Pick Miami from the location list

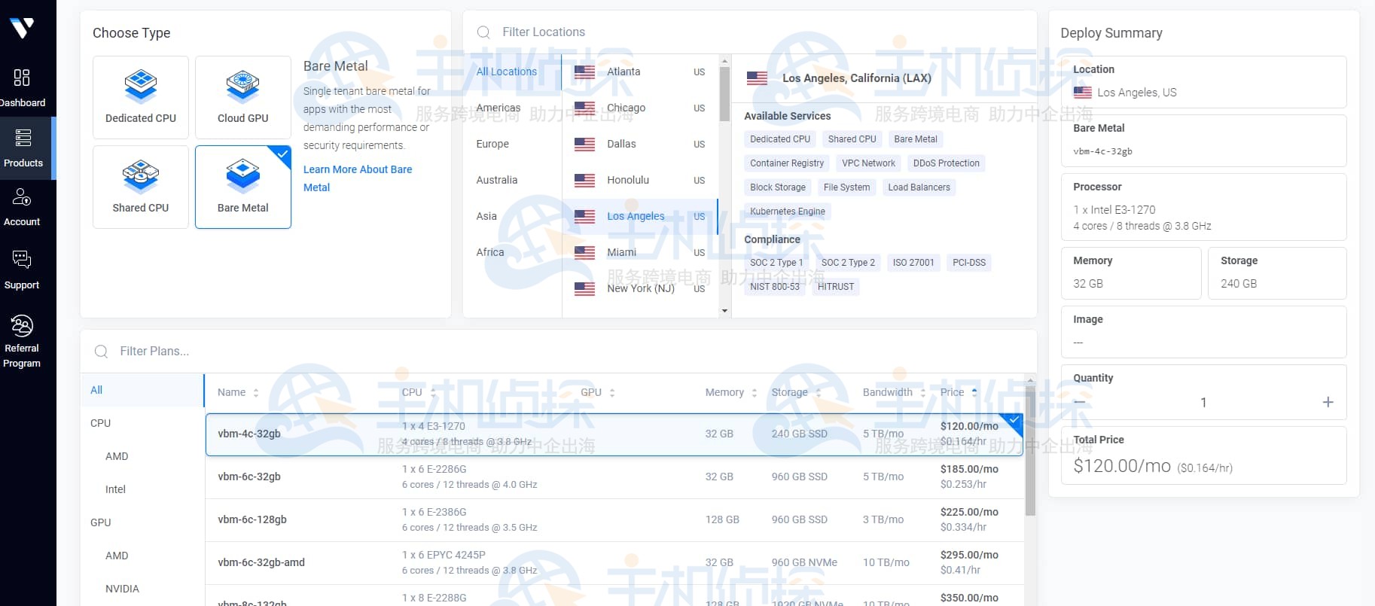pos(621,252)
